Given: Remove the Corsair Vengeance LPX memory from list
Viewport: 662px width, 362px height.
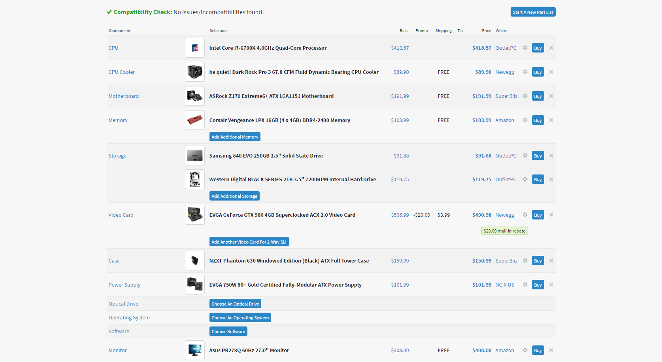Looking at the screenshot, I should coord(551,120).
